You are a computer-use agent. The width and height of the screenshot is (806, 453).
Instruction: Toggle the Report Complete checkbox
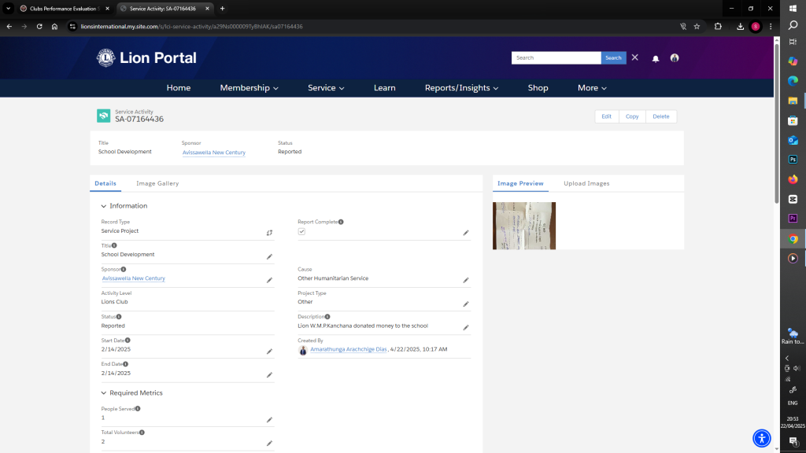pyautogui.click(x=301, y=232)
